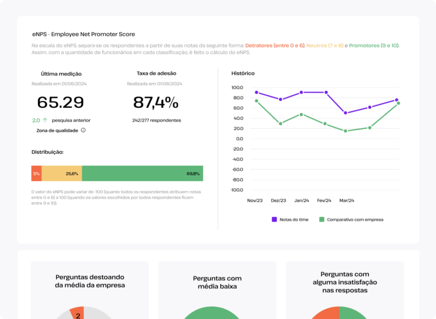Click the green Nov/23 data point

(x=257, y=101)
